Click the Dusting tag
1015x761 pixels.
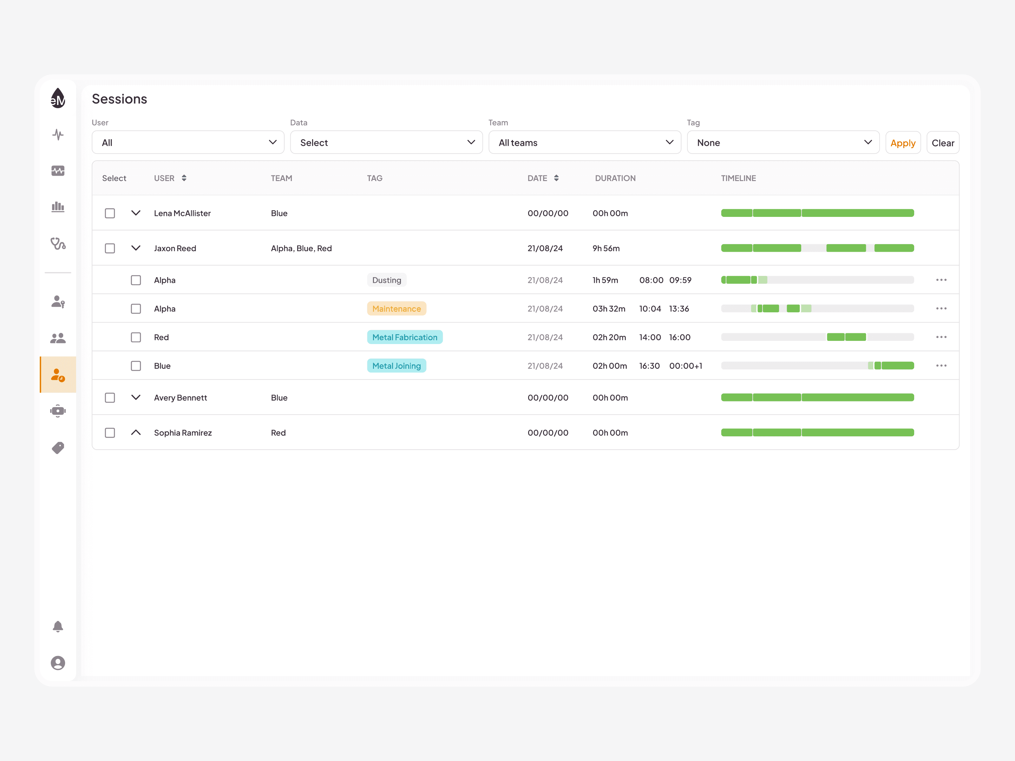387,280
